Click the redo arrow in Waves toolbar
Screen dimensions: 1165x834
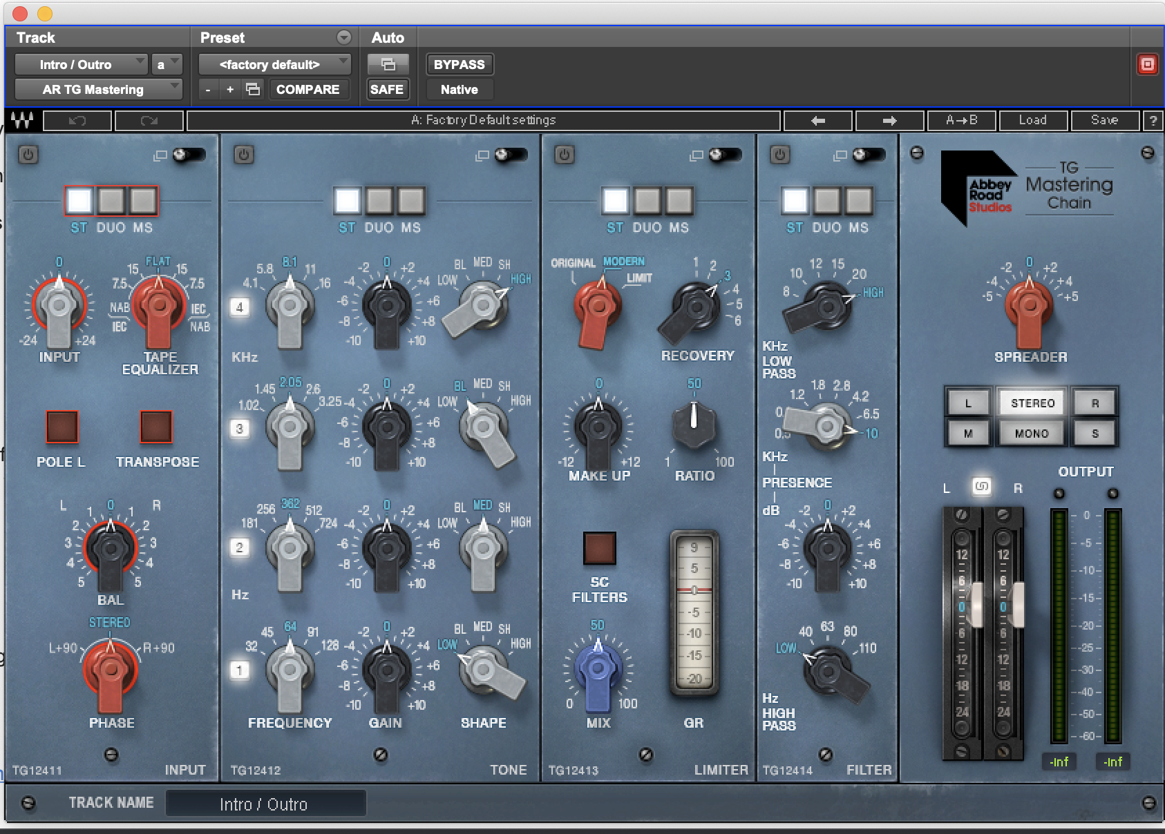click(x=149, y=121)
